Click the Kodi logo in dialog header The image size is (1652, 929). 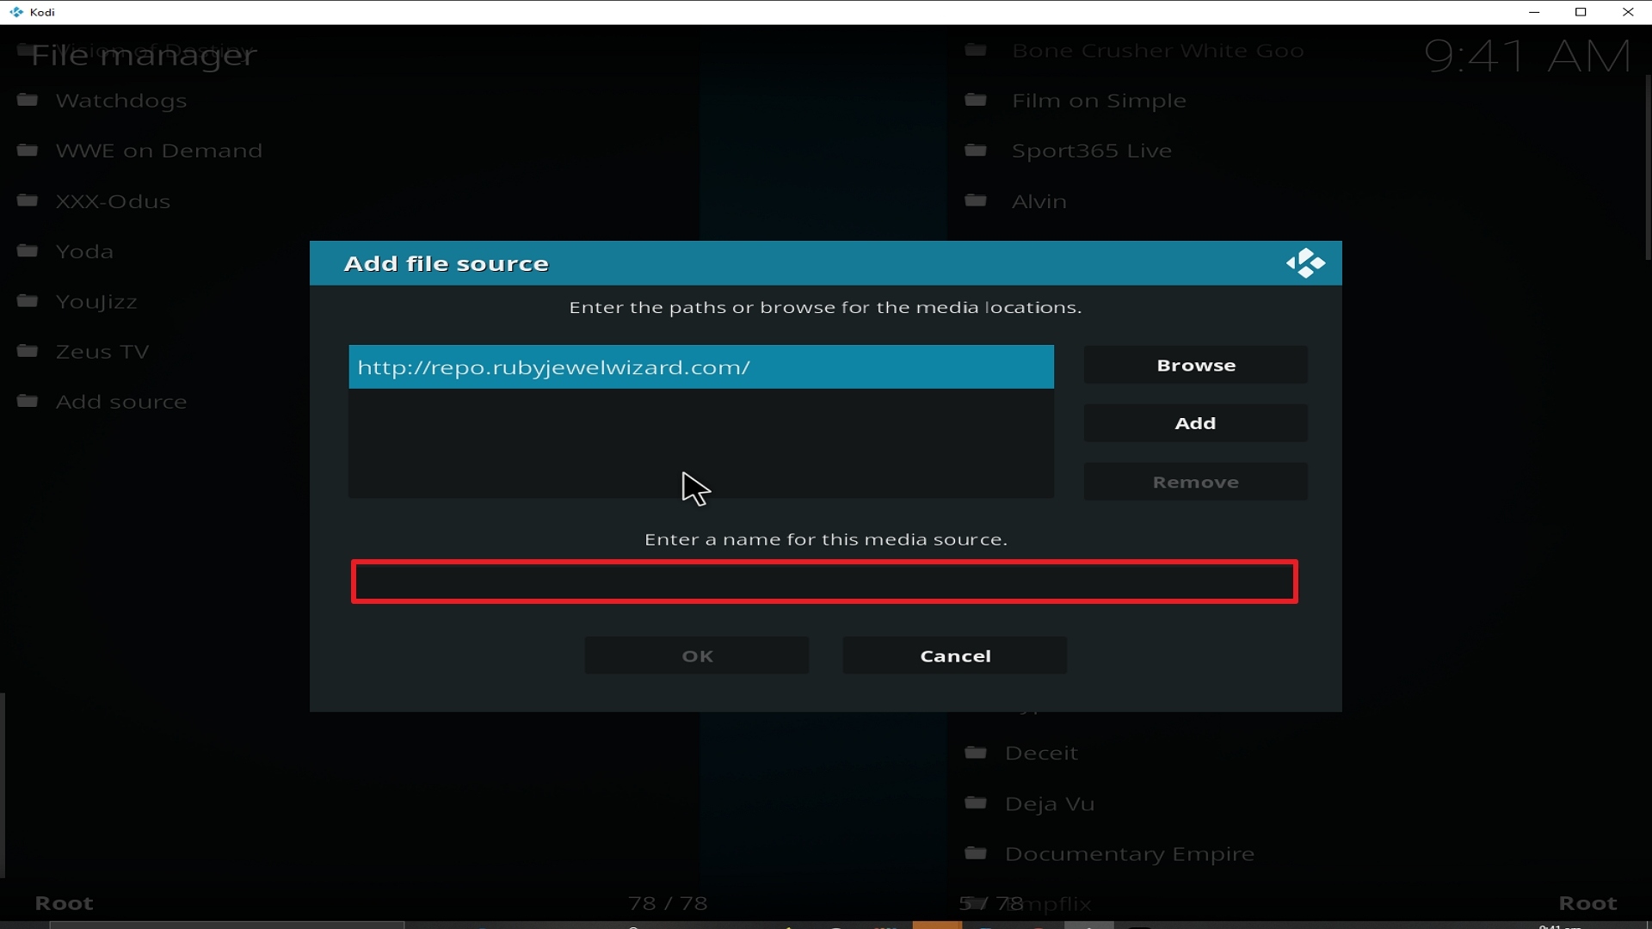click(x=1305, y=263)
